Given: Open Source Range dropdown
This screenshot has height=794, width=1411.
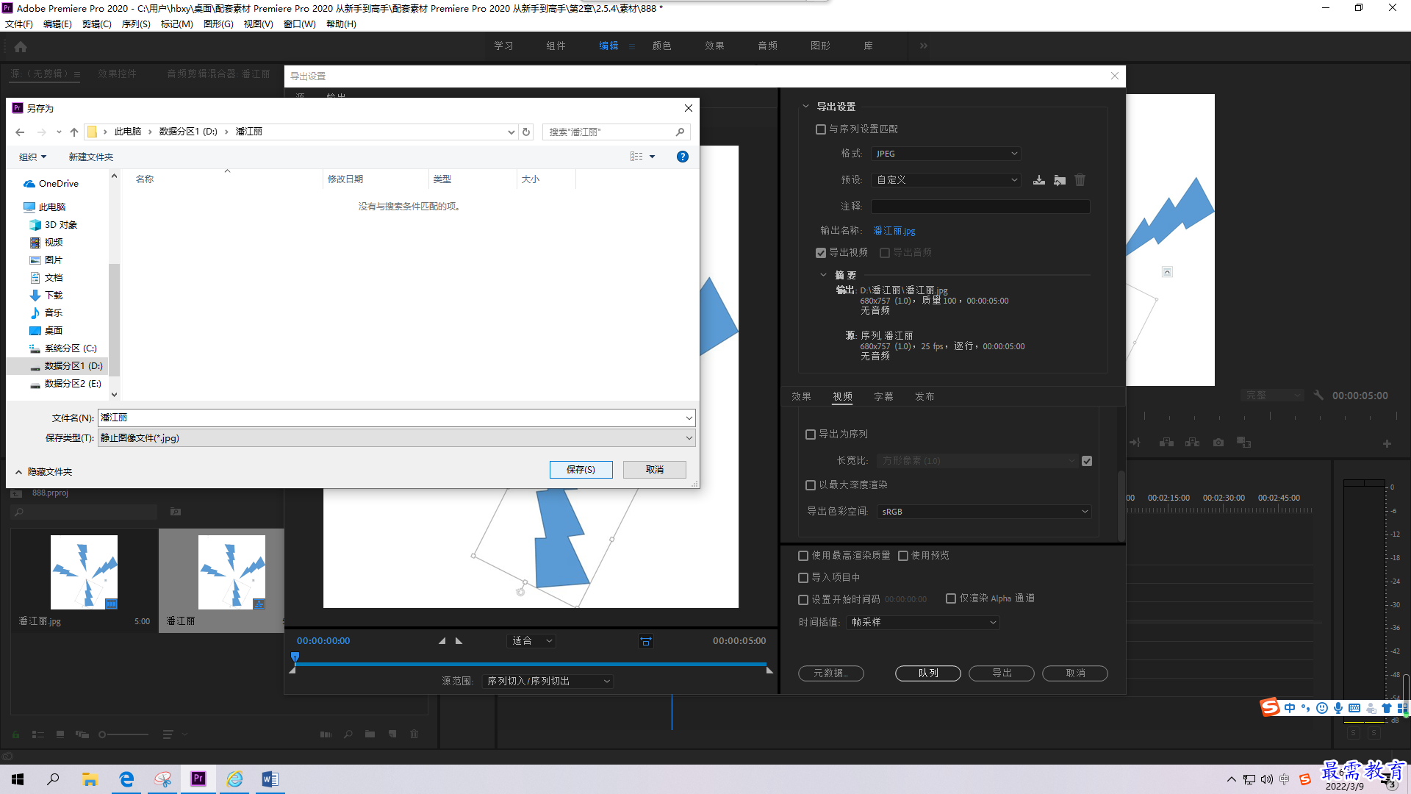Looking at the screenshot, I should click(x=547, y=682).
